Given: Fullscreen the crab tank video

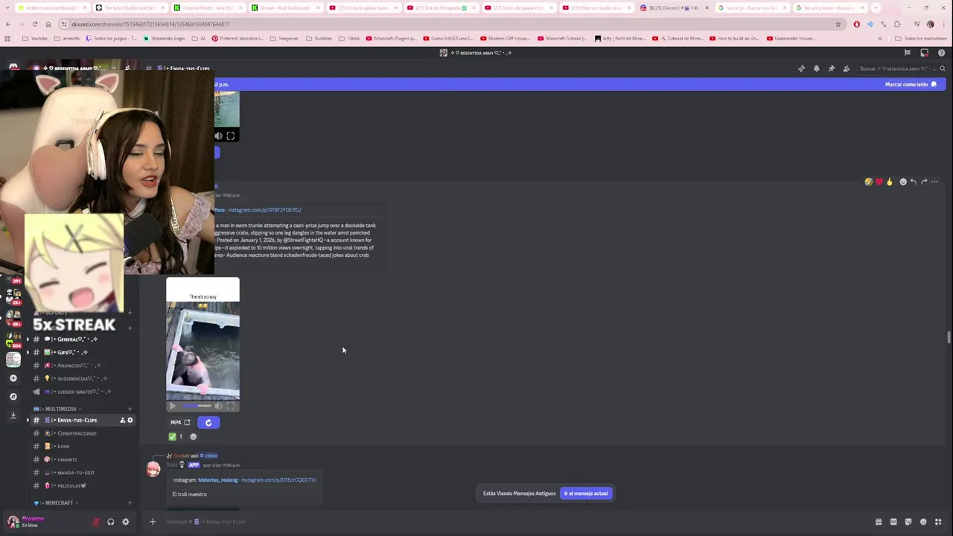Looking at the screenshot, I should coord(231,406).
